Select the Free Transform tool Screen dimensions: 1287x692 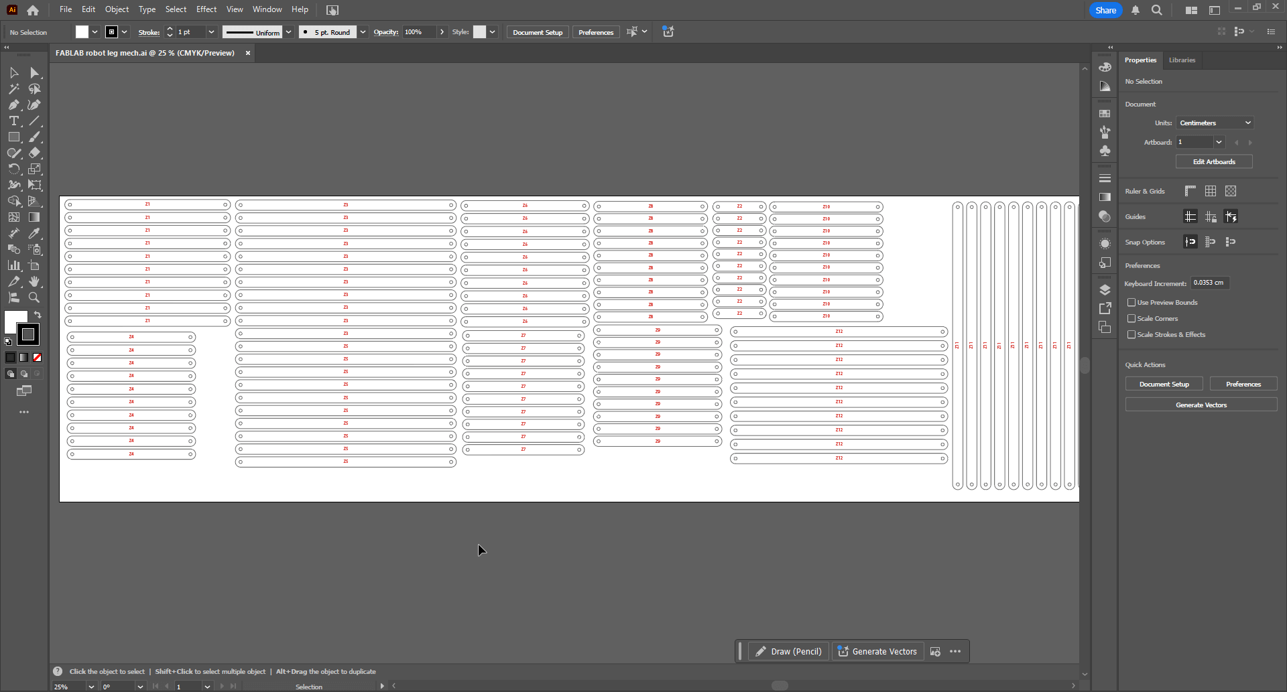pyautogui.click(x=35, y=185)
